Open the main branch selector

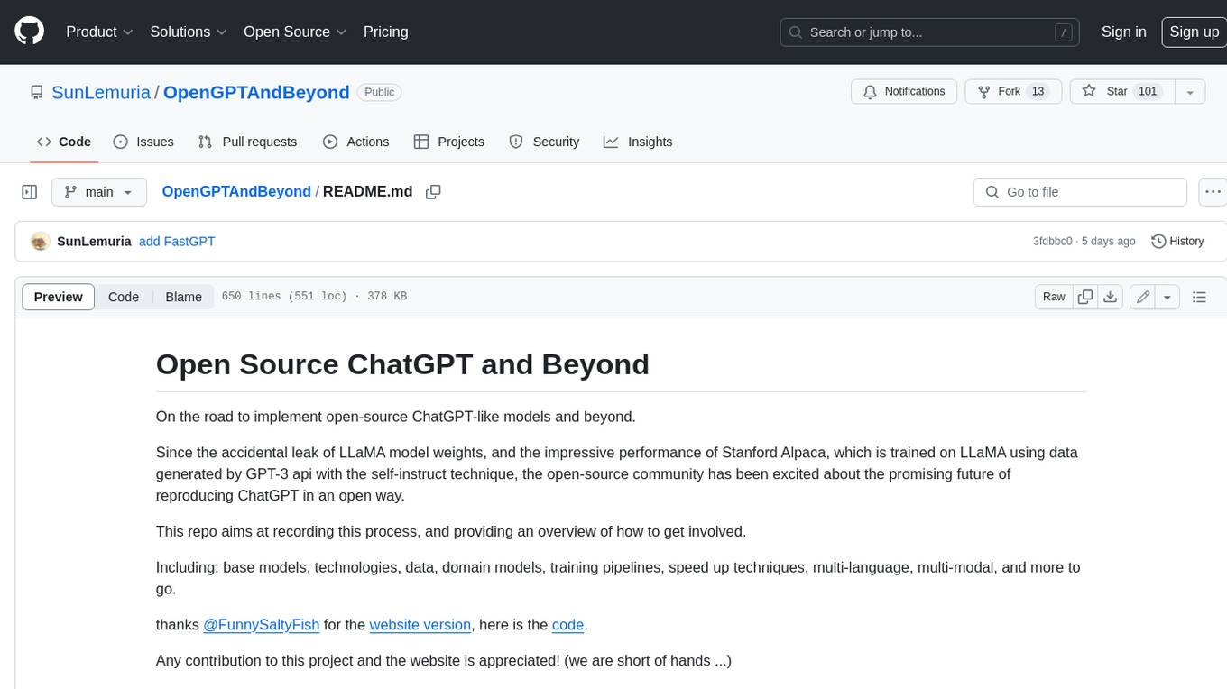point(99,192)
